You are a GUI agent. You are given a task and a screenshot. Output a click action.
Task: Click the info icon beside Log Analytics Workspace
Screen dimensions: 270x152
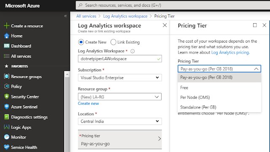tap(132, 51)
